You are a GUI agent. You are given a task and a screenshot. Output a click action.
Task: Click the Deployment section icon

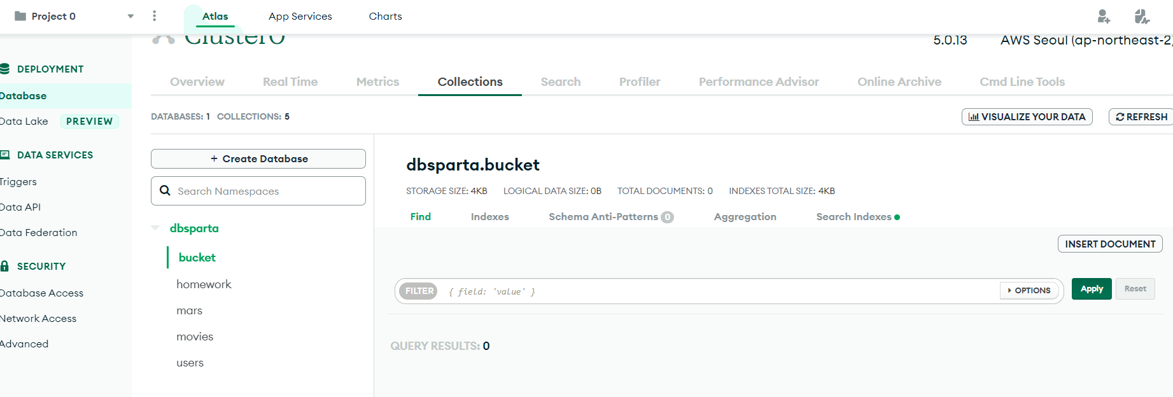[x=5, y=69]
